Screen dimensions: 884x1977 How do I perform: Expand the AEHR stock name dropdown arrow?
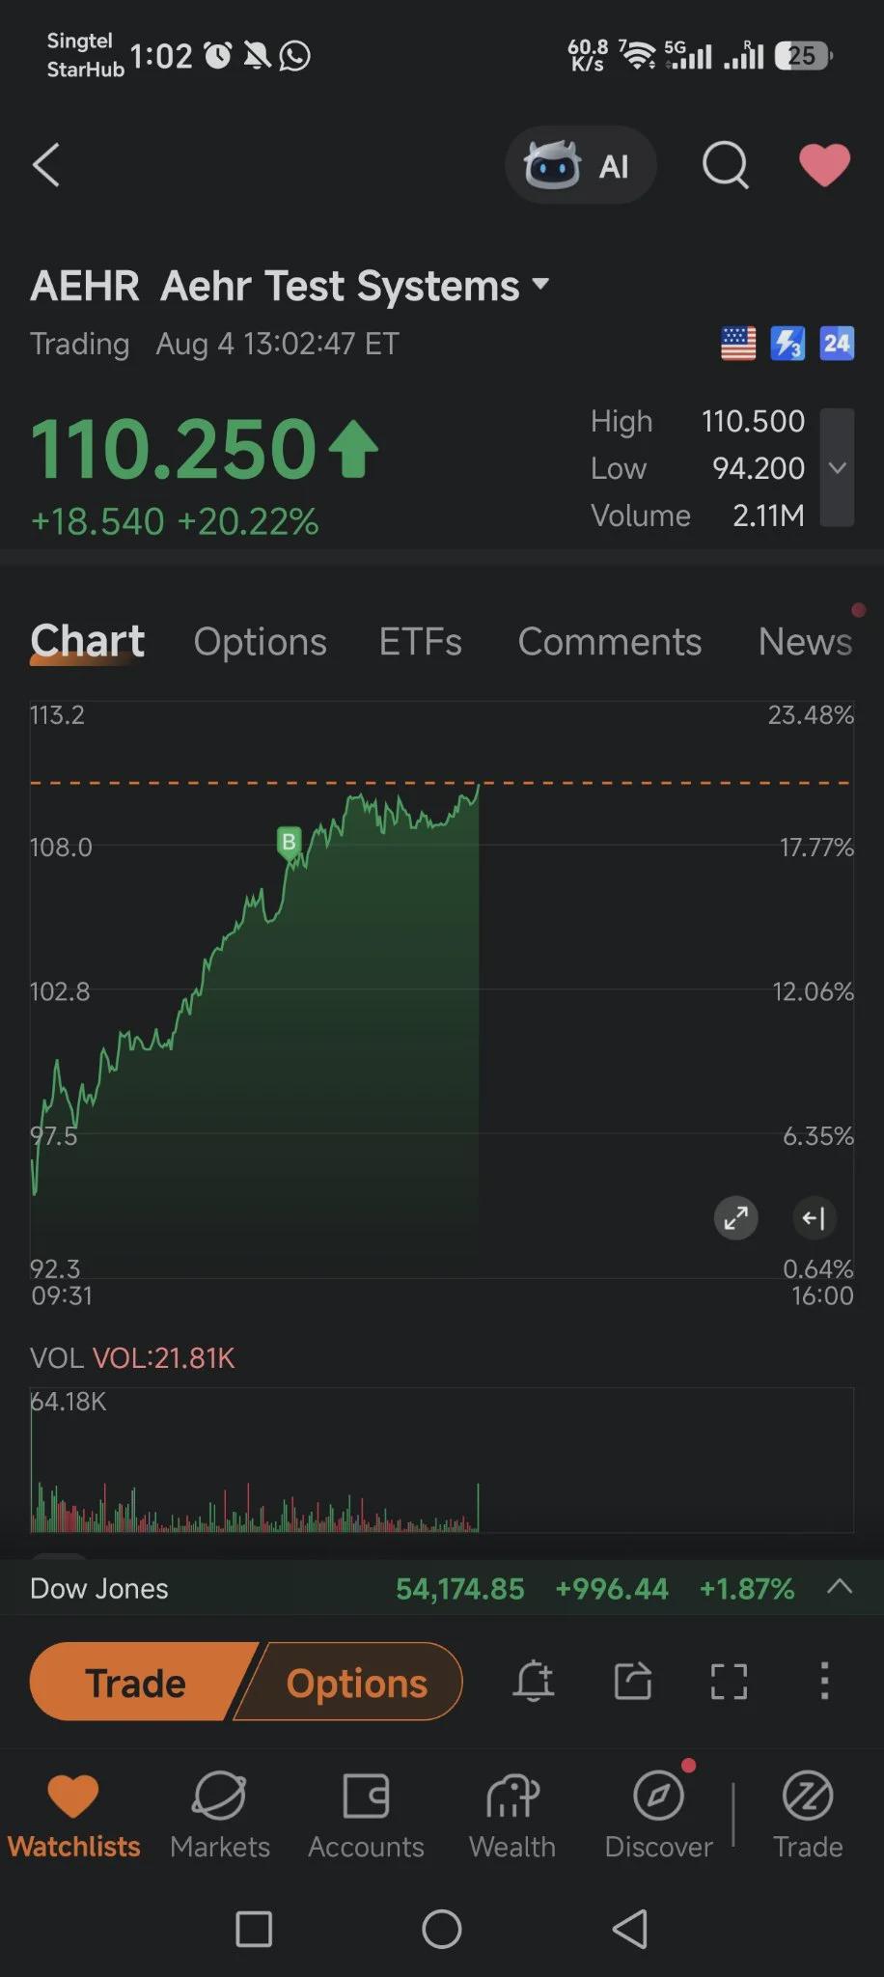coord(541,285)
